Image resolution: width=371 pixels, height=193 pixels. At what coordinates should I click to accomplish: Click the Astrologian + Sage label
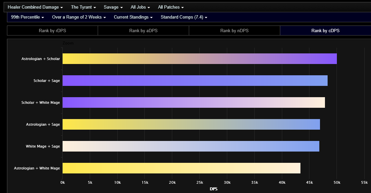click(43, 124)
